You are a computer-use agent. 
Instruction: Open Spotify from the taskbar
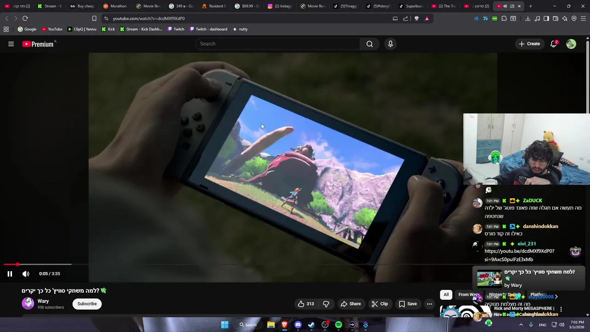[338, 325]
